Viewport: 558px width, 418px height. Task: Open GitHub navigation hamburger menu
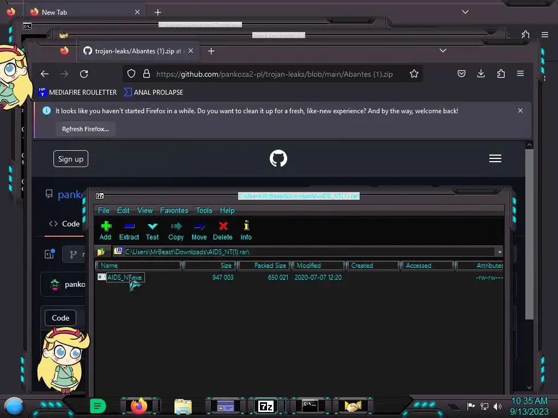(x=495, y=158)
